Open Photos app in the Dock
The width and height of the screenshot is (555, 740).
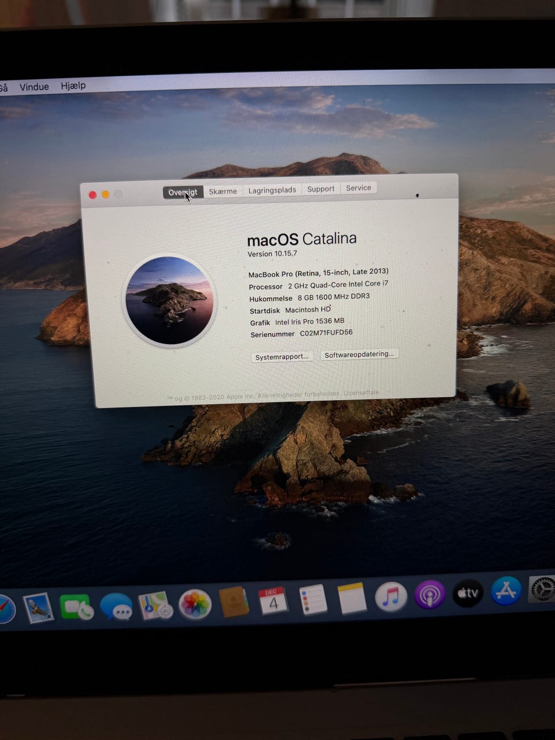tap(195, 605)
